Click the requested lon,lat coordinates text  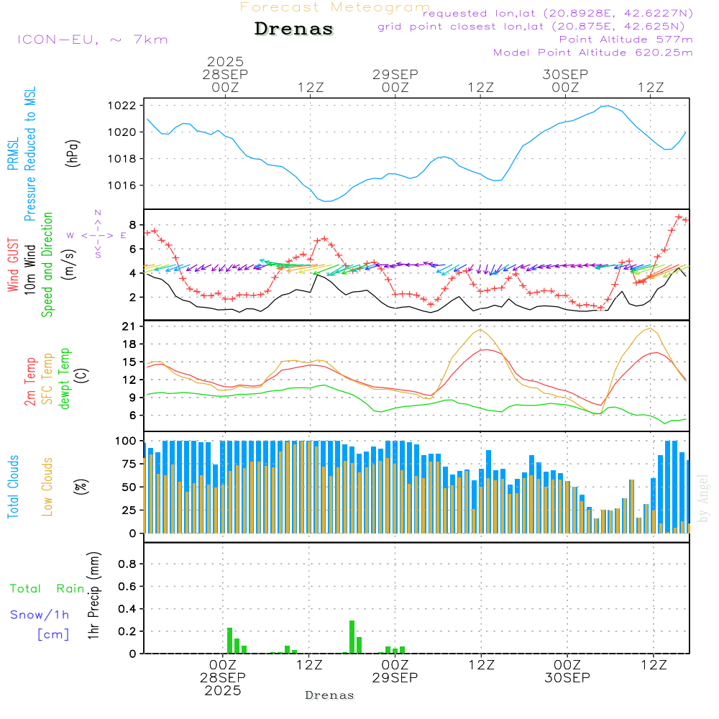[x=557, y=14]
